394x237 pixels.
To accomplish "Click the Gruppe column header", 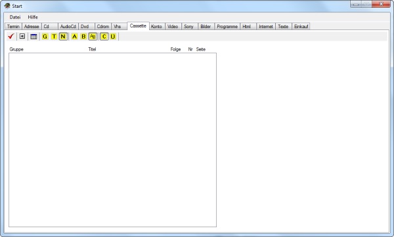I will (16, 49).
